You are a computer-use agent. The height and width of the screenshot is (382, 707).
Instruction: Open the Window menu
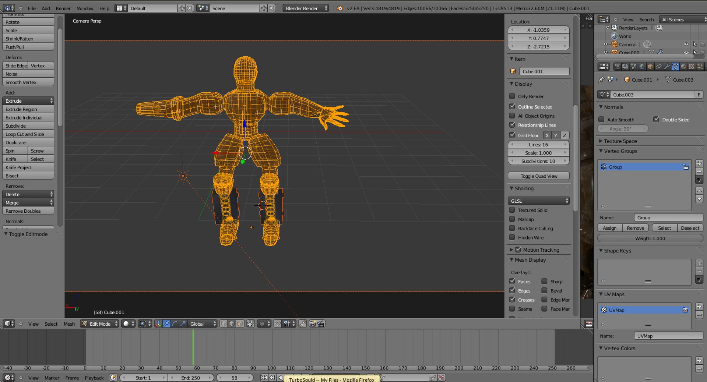click(x=85, y=8)
